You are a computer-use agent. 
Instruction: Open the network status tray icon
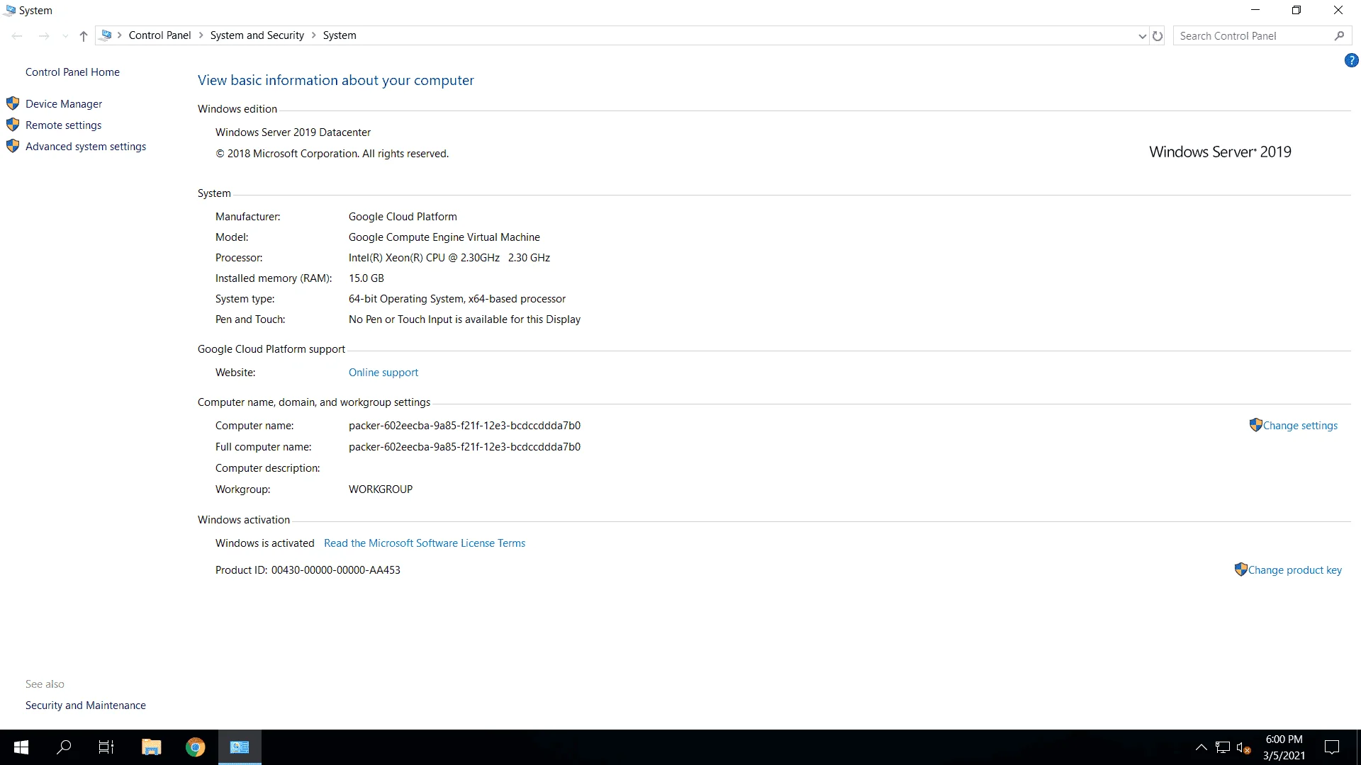pos(1223,747)
